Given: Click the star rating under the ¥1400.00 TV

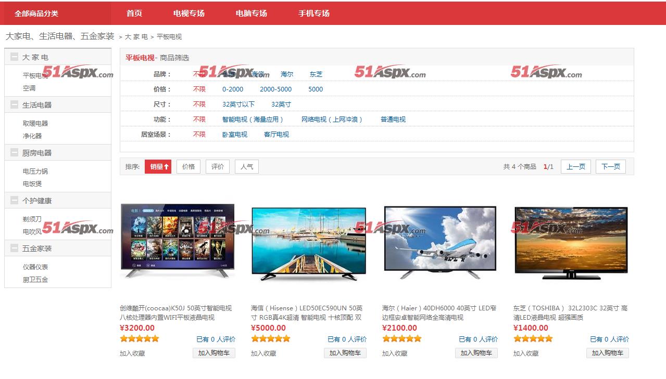Looking at the screenshot, I should tap(533, 339).
